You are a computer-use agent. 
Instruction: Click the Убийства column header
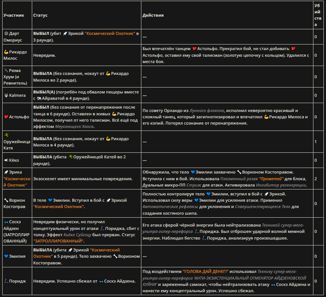pos(318,15)
